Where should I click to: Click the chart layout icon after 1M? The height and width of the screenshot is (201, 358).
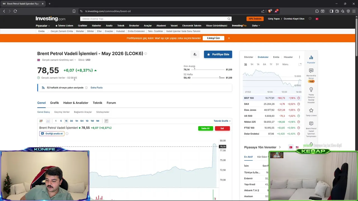(x=106, y=121)
